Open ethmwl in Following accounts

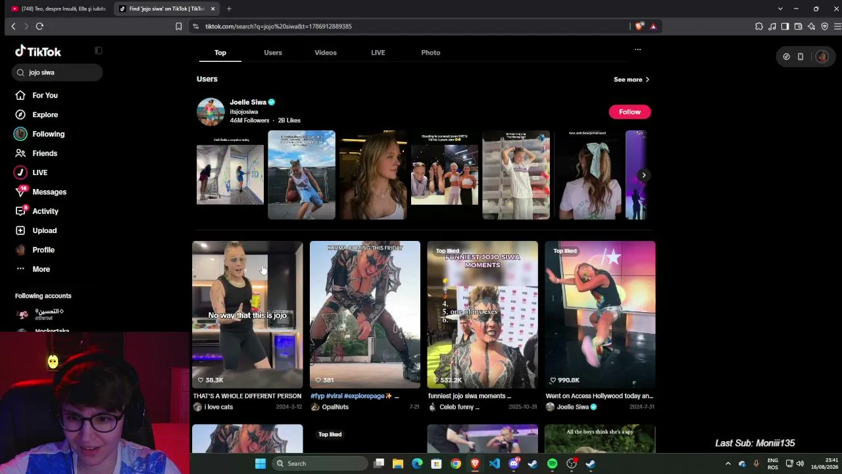pos(49,315)
